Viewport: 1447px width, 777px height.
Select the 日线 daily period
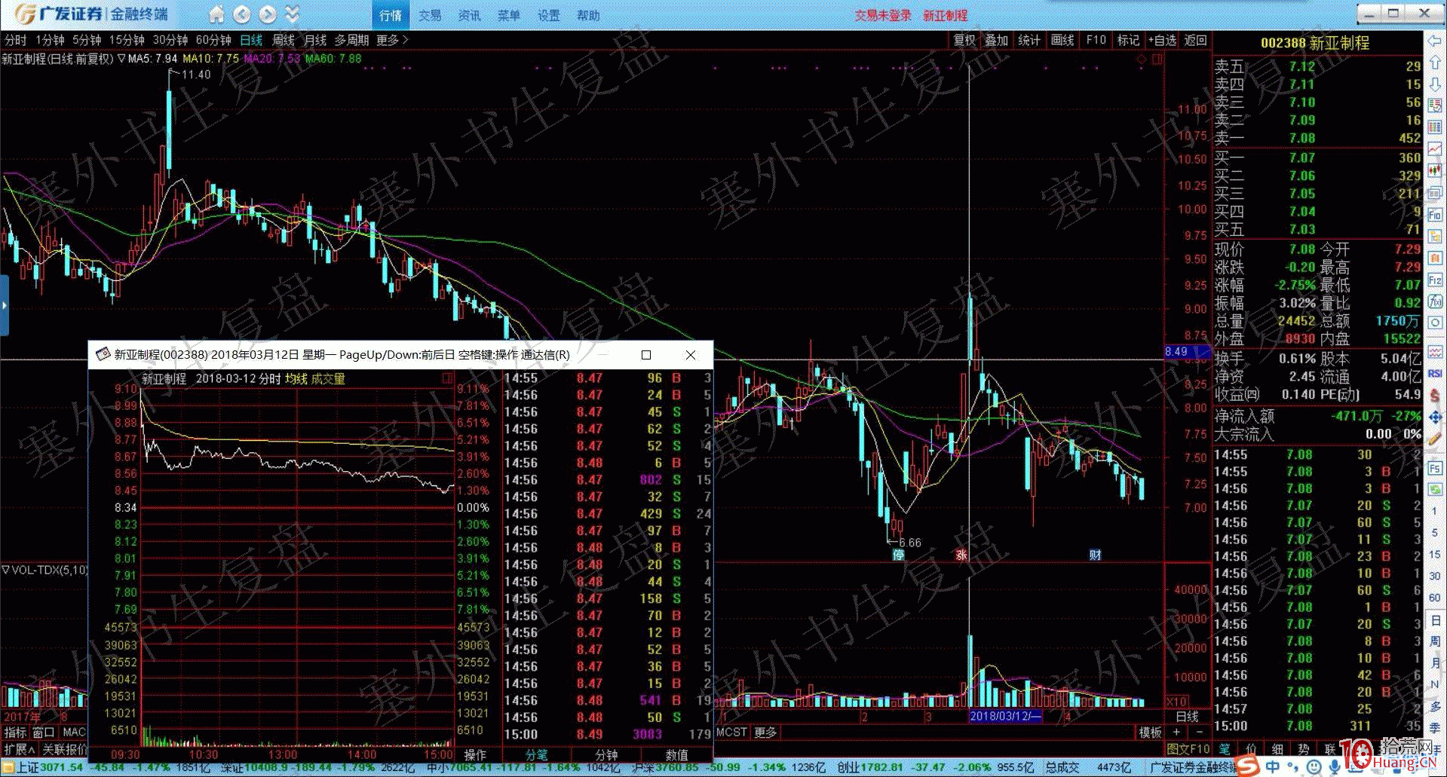(x=251, y=40)
